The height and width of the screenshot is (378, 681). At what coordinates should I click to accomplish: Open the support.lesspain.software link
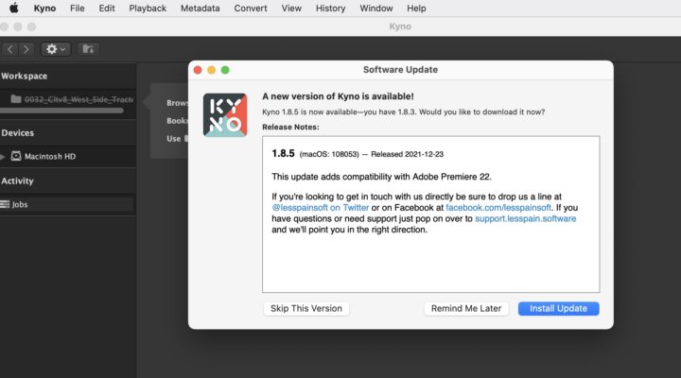click(x=526, y=218)
